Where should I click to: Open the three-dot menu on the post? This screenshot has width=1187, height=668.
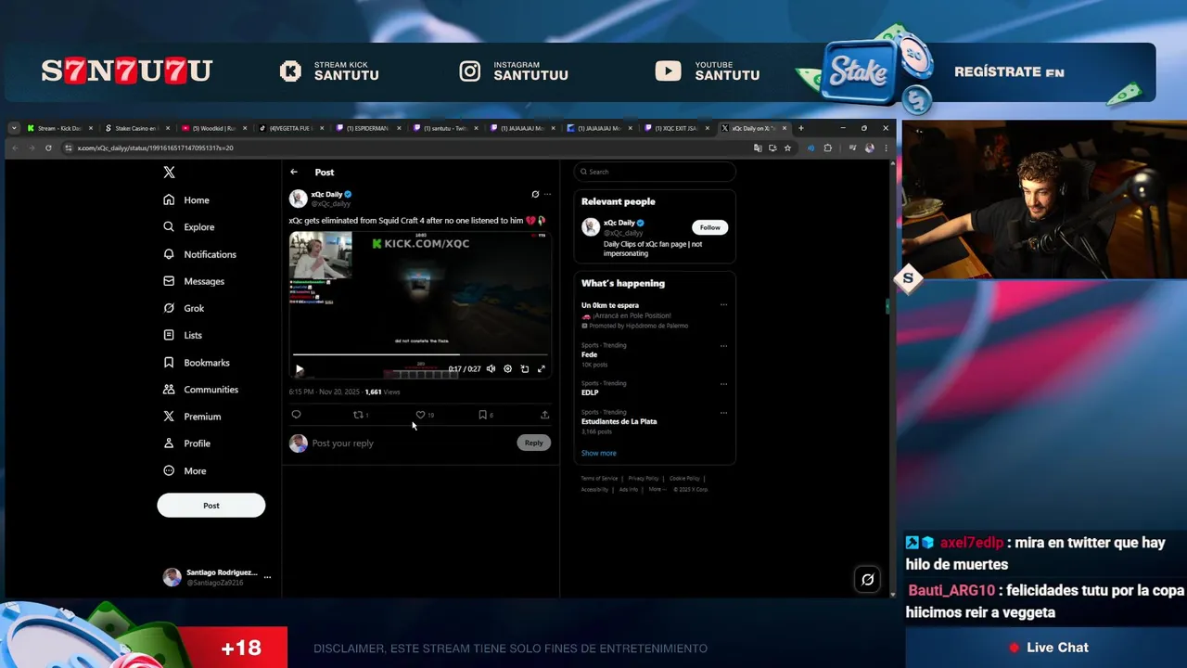point(547,195)
